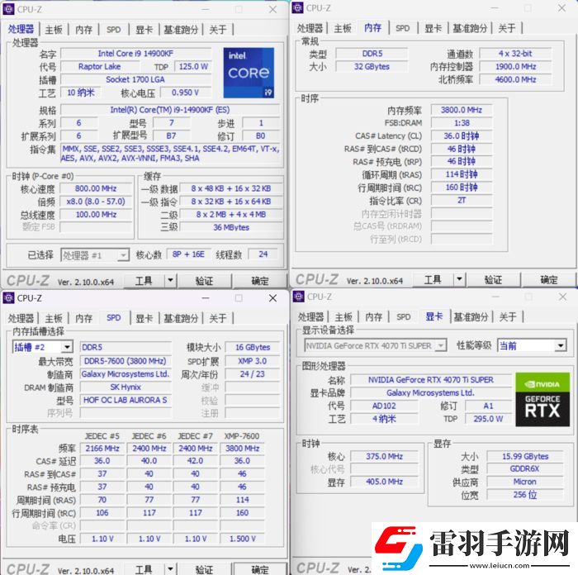Select the 关于 tab in the graphics window

507,317
